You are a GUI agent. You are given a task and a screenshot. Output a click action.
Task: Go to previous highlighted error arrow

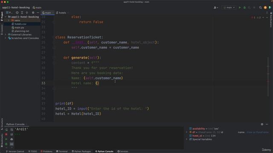point(263,17)
